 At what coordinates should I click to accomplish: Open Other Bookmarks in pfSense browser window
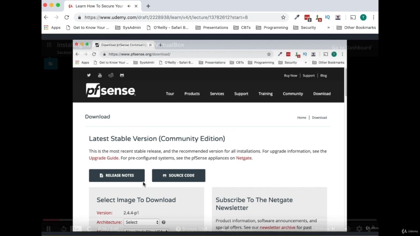[328, 62]
